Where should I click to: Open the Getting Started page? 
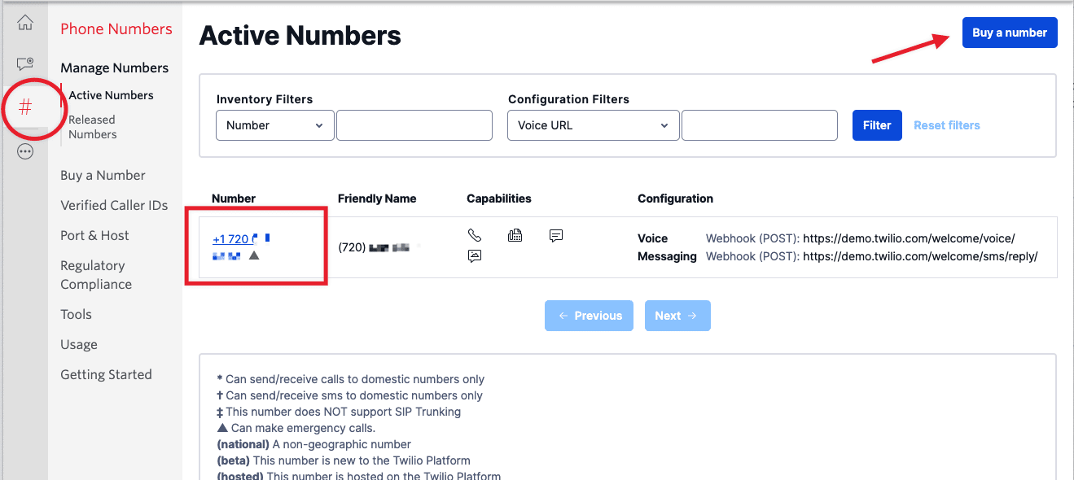[x=106, y=373]
